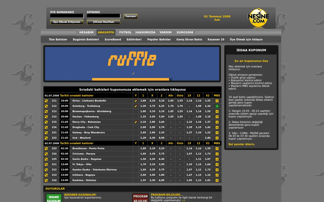Image resolution: width=324 pixels, height=202 pixels.
Task: Open the pencil comment icon for Derry City - Bohemian
Action: (136, 122)
